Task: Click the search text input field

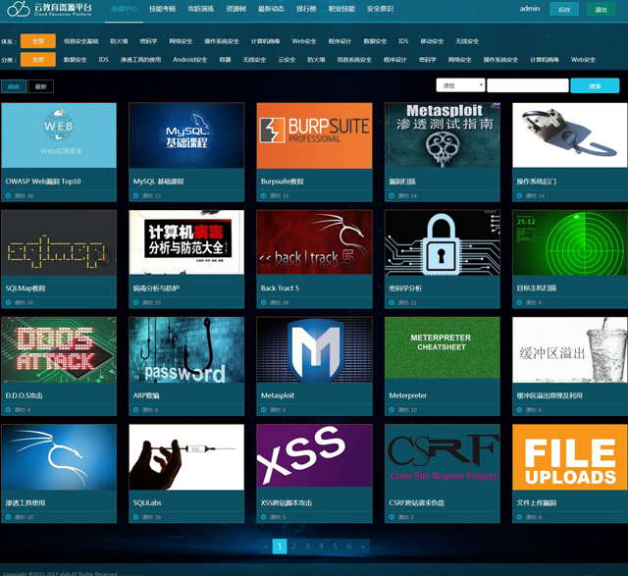Action: coord(528,85)
